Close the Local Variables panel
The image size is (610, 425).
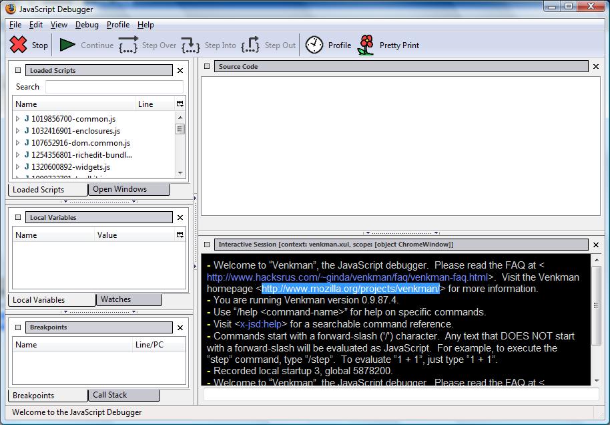coord(180,217)
